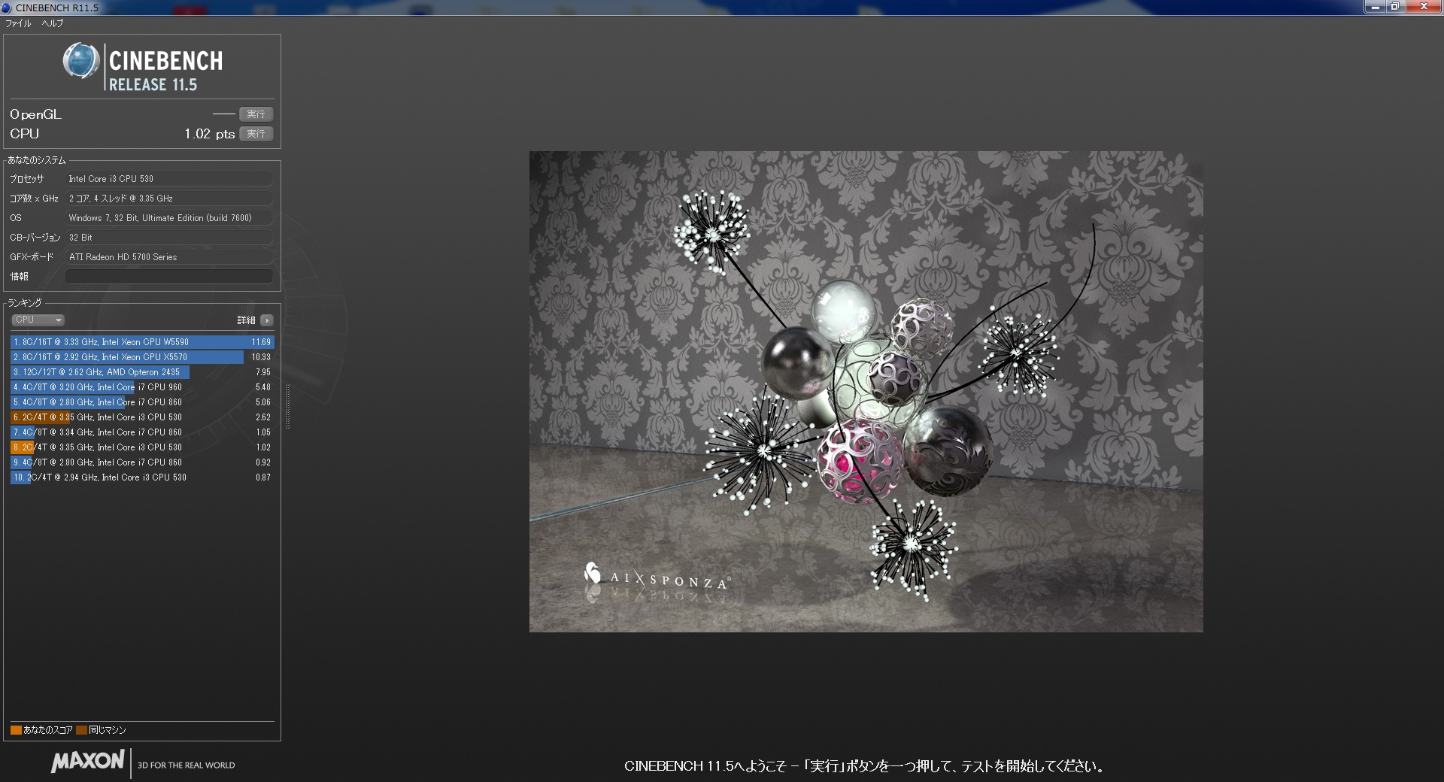The height and width of the screenshot is (782, 1444).
Task: Select ranking row 2, Xeon X5570
Action: coord(142,357)
